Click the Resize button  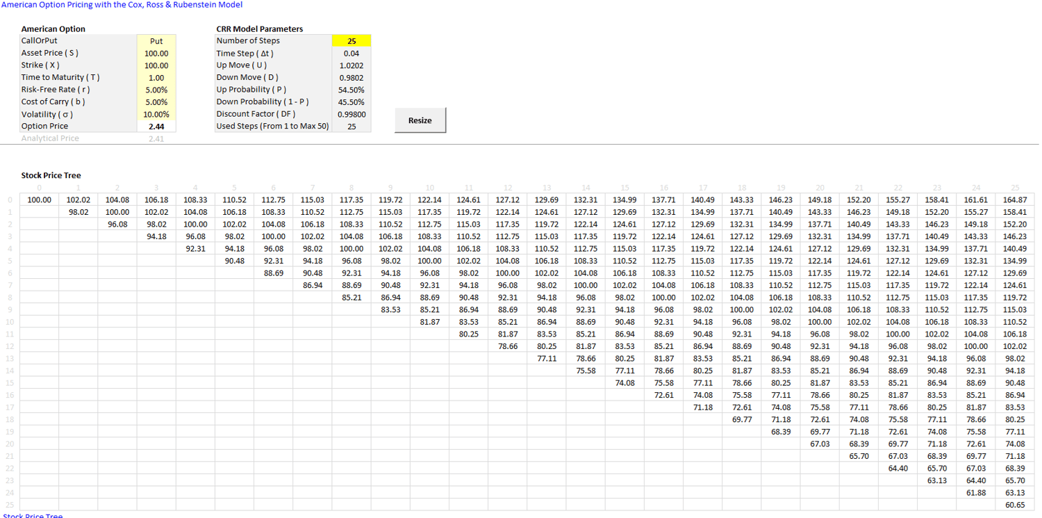[420, 120]
